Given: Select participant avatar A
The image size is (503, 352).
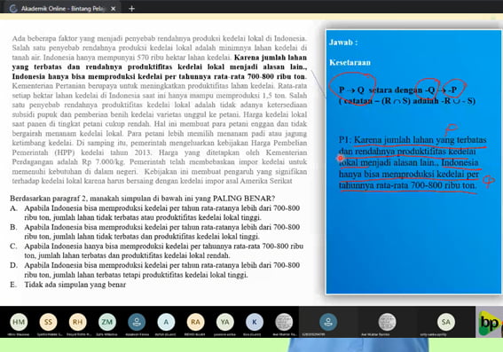Looking at the screenshot, I should click(166, 322).
